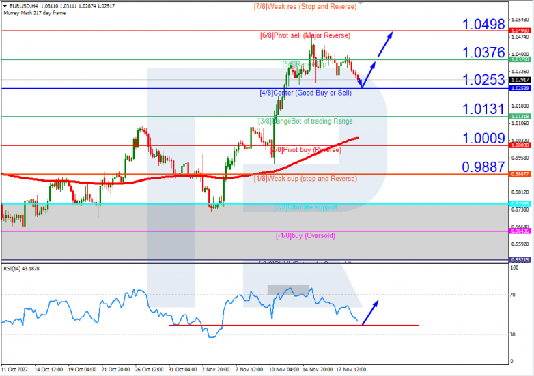Click the [-1/8]buy (Oversold) magenta label
Viewport: 534px width, 376px height.
click(305, 235)
